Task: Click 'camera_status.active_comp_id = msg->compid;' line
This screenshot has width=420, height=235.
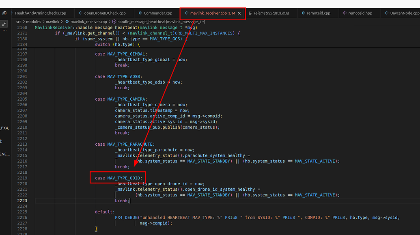Action: (169, 116)
